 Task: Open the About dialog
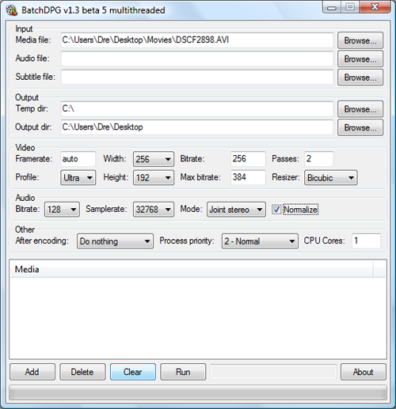364,372
